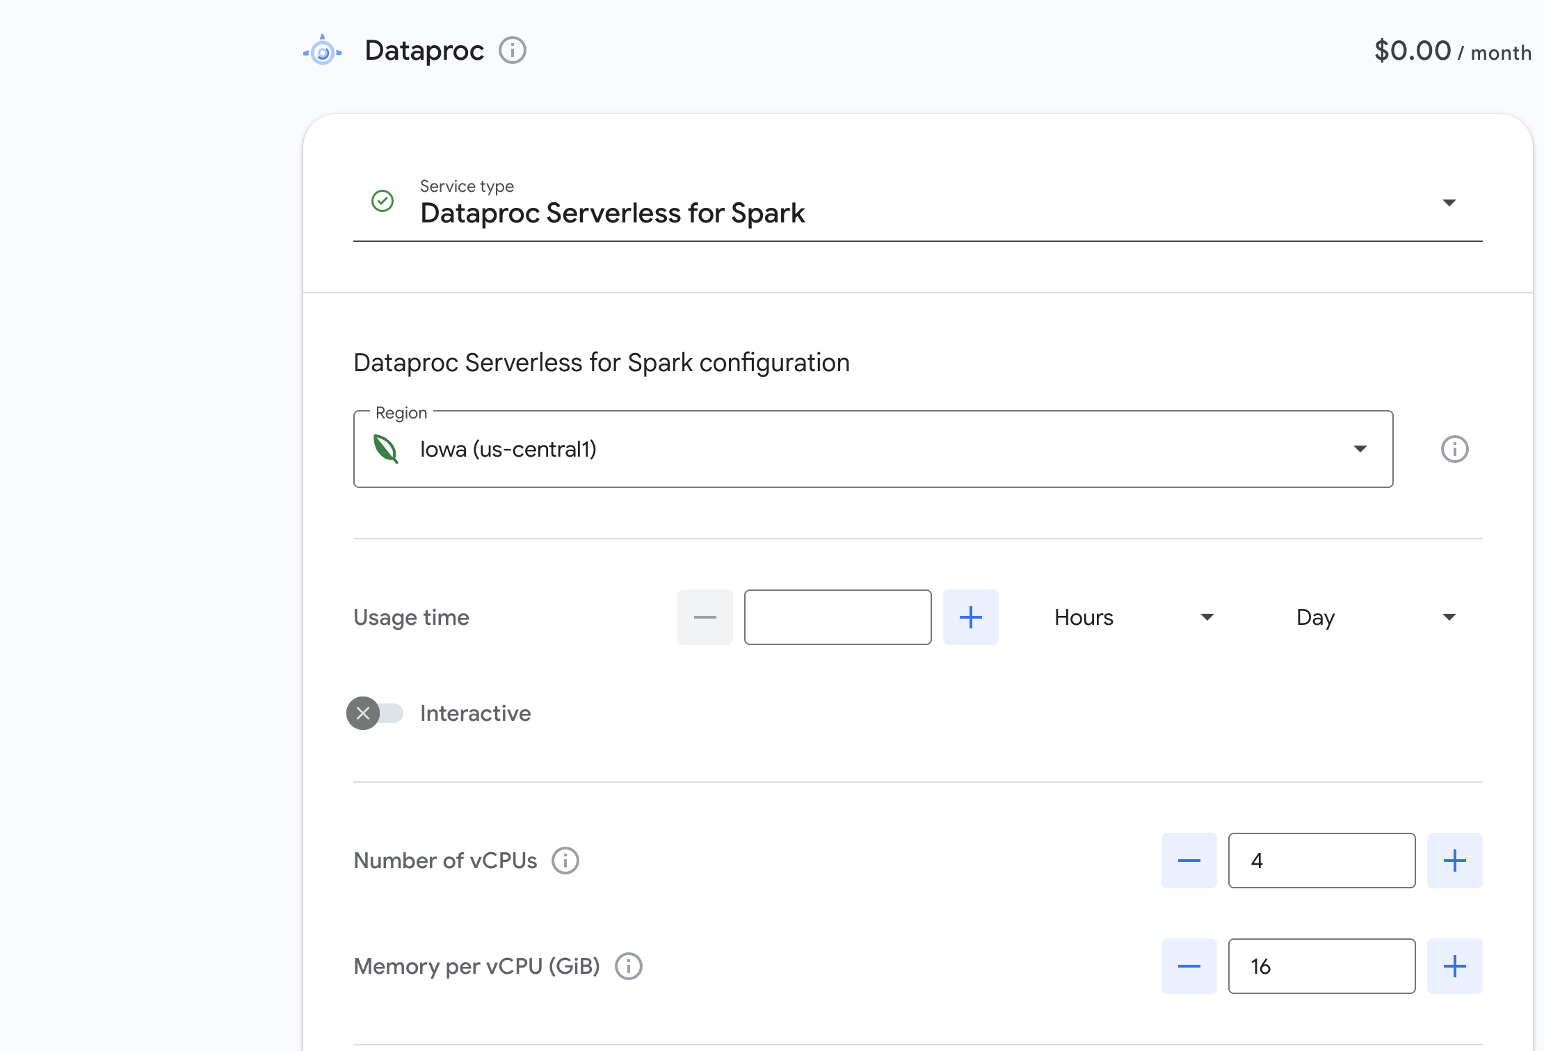Image resolution: width=1544 pixels, height=1051 pixels.
Task: Click the green checkmark beside Service type
Action: (383, 201)
